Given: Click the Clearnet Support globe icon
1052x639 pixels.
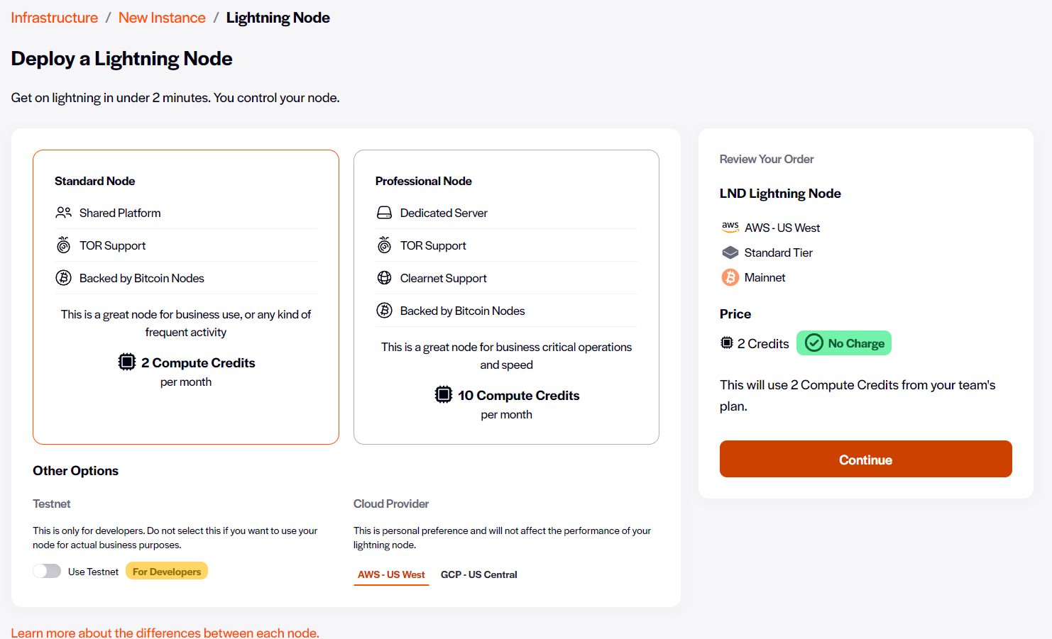Looking at the screenshot, I should pyautogui.click(x=385, y=277).
